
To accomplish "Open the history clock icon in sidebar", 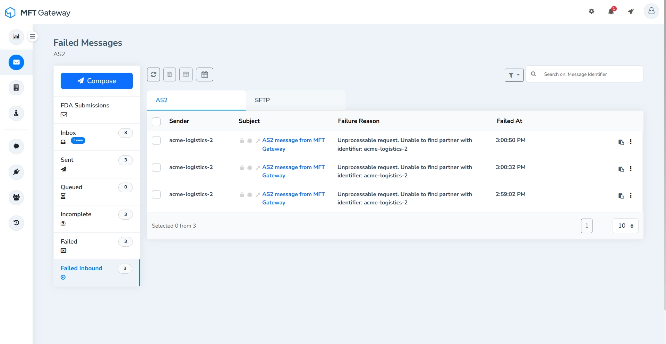I will pos(16,223).
